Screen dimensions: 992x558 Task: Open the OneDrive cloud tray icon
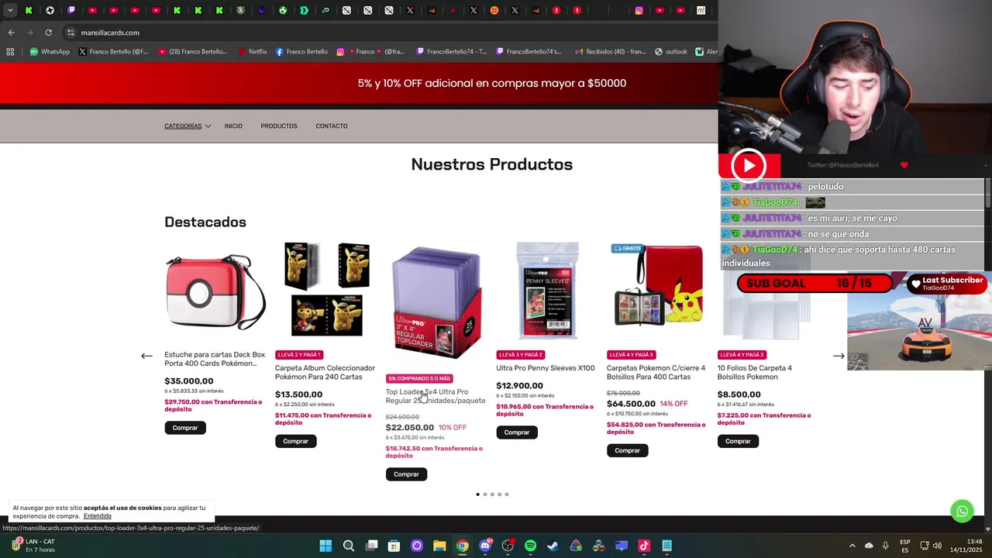click(x=869, y=546)
